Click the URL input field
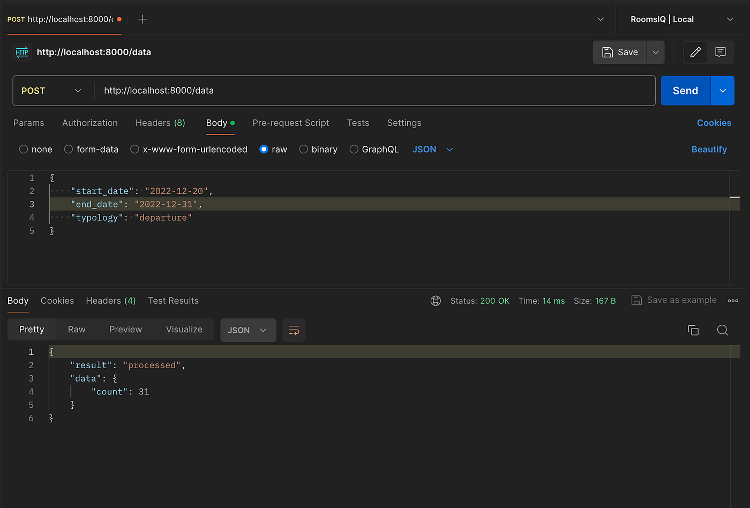Image resolution: width=750 pixels, height=508 pixels. coord(374,91)
